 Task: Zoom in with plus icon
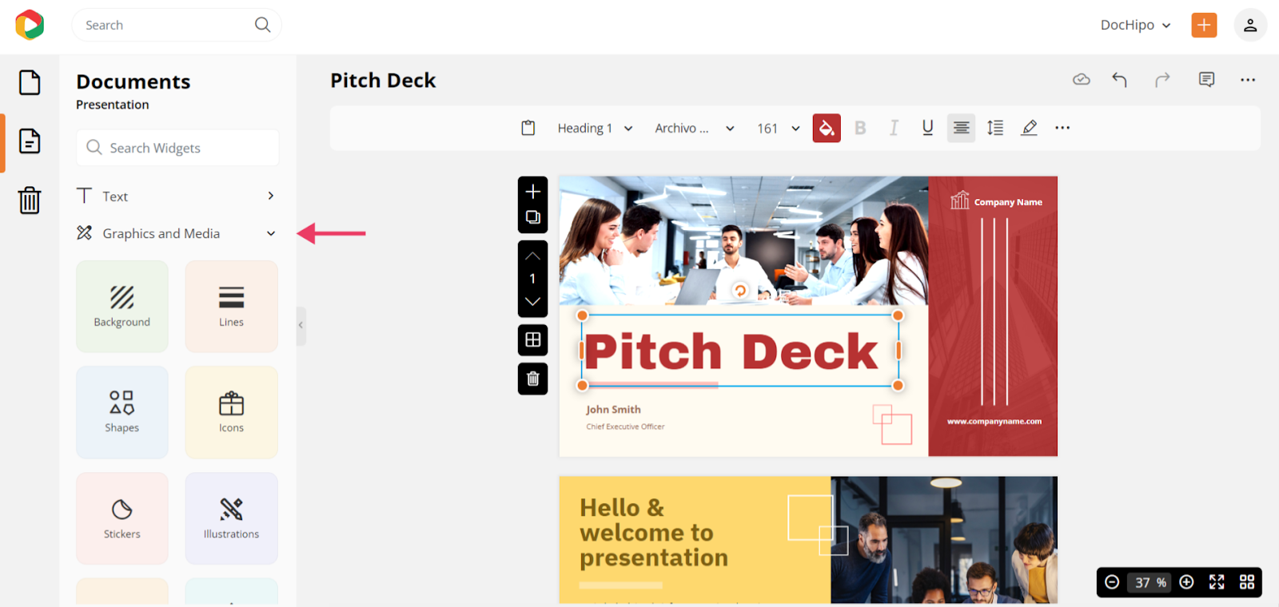click(x=1187, y=582)
